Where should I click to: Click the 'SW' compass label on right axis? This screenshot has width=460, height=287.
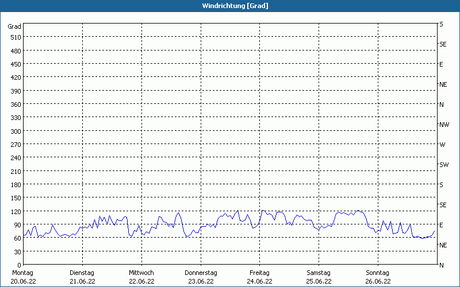coord(444,165)
